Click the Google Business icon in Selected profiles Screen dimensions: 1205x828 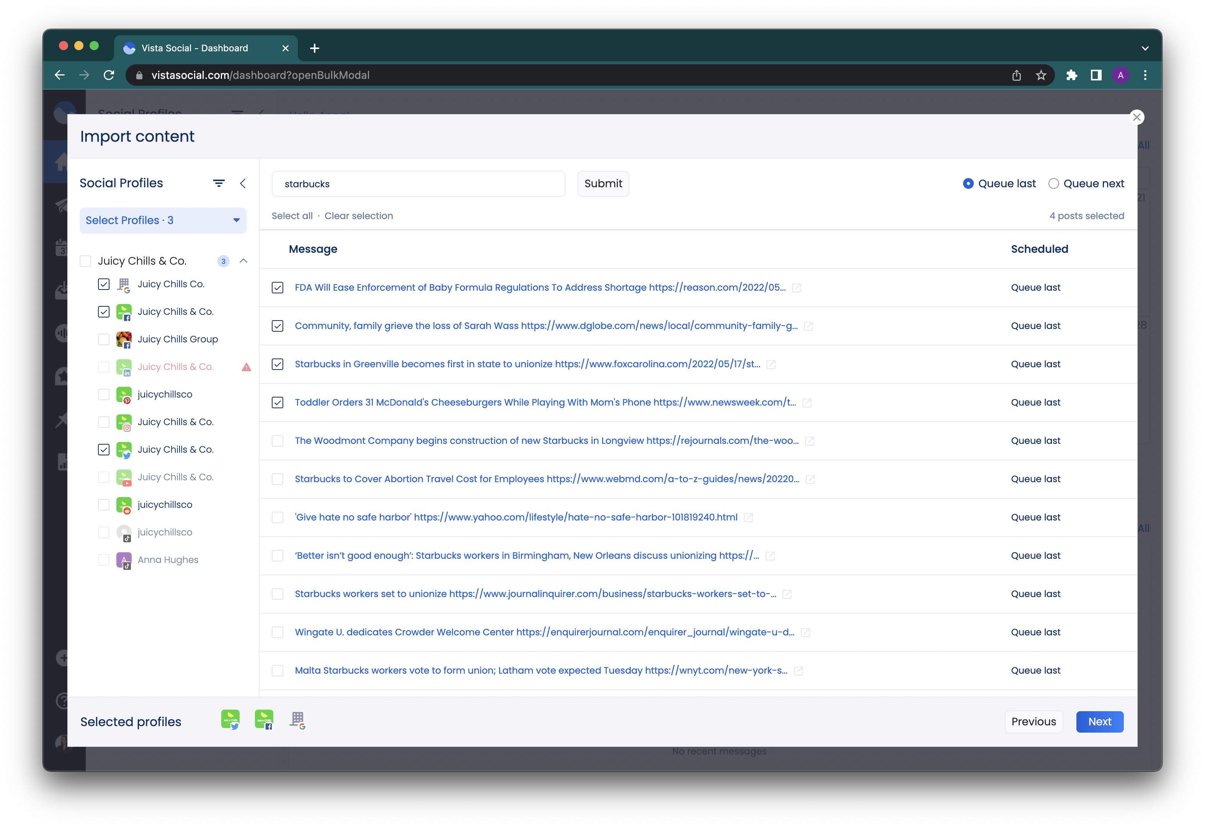click(298, 720)
